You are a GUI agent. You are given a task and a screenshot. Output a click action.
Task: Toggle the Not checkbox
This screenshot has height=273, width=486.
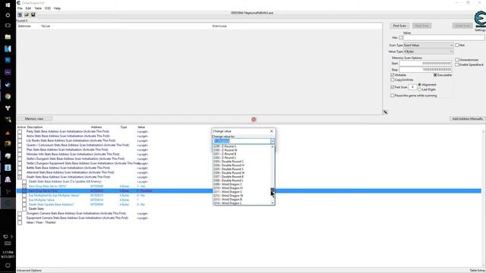pyautogui.click(x=457, y=45)
